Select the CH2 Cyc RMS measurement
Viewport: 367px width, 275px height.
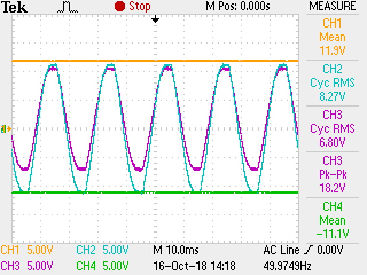coord(333,82)
